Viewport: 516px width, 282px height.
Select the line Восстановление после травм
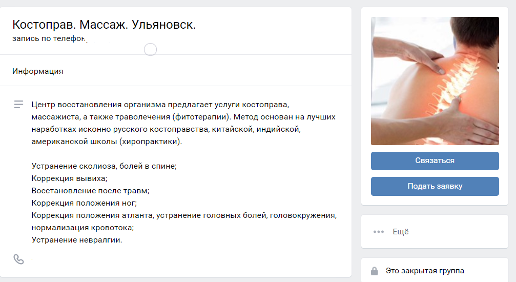tap(91, 191)
